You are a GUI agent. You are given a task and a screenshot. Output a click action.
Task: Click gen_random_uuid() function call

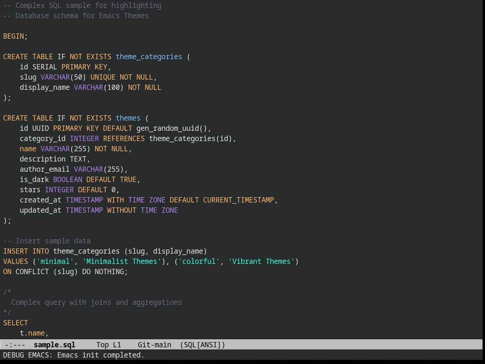click(x=172, y=128)
